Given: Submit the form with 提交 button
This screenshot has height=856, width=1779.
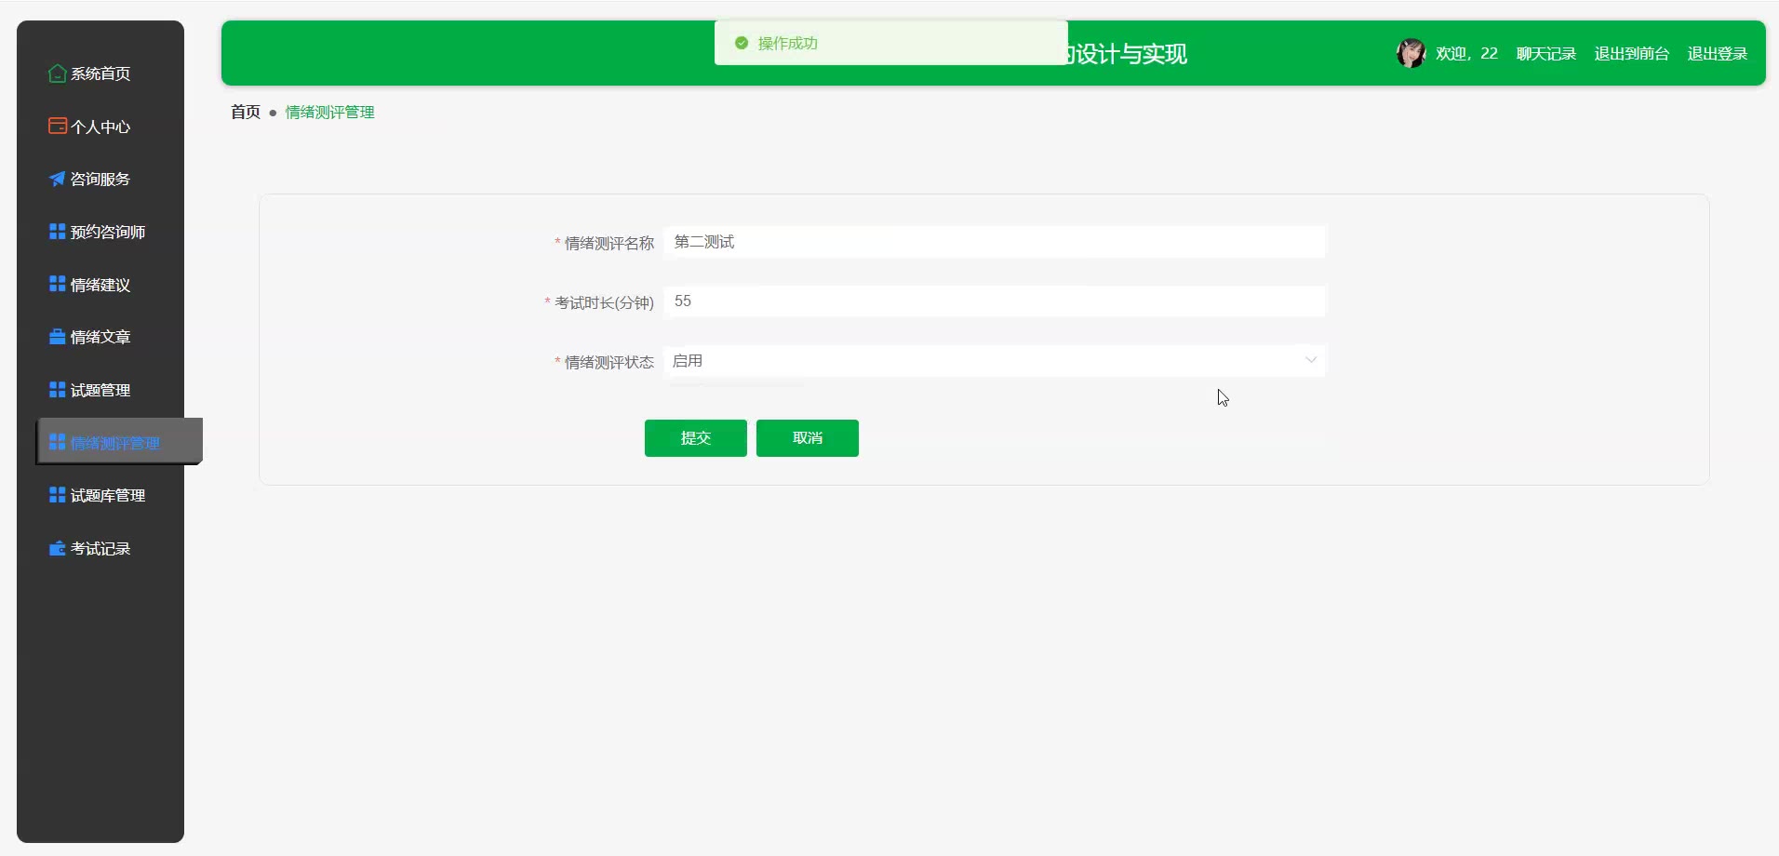Looking at the screenshot, I should point(696,438).
